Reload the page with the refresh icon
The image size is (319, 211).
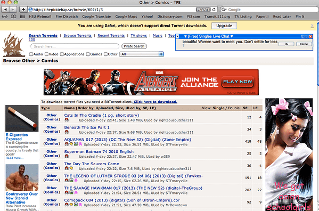point(214,10)
